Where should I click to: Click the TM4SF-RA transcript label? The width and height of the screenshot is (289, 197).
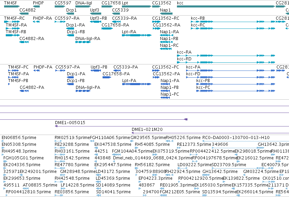click(16, 25)
